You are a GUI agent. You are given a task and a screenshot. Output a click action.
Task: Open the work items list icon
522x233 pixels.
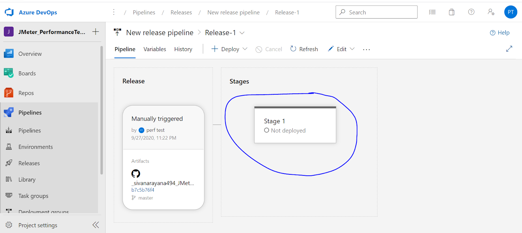pyautogui.click(x=432, y=12)
